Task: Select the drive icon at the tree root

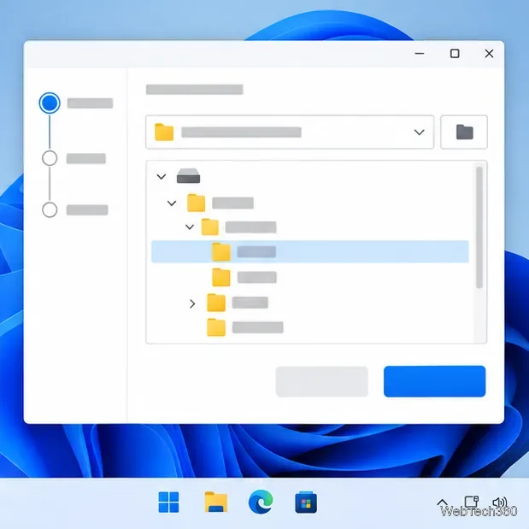Action: pos(188,176)
